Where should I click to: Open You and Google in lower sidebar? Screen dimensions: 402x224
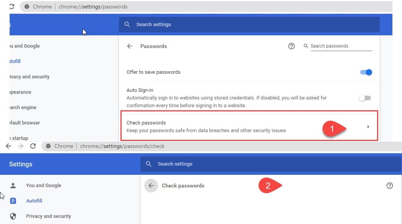click(x=43, y=185)
